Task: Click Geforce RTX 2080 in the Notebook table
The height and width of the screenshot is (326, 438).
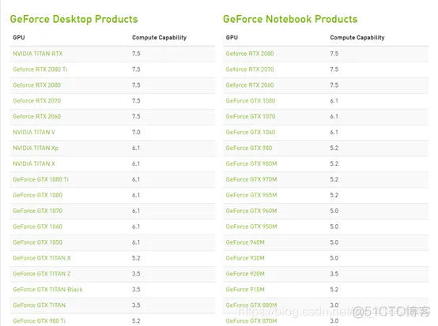Action: click(250, 54)
